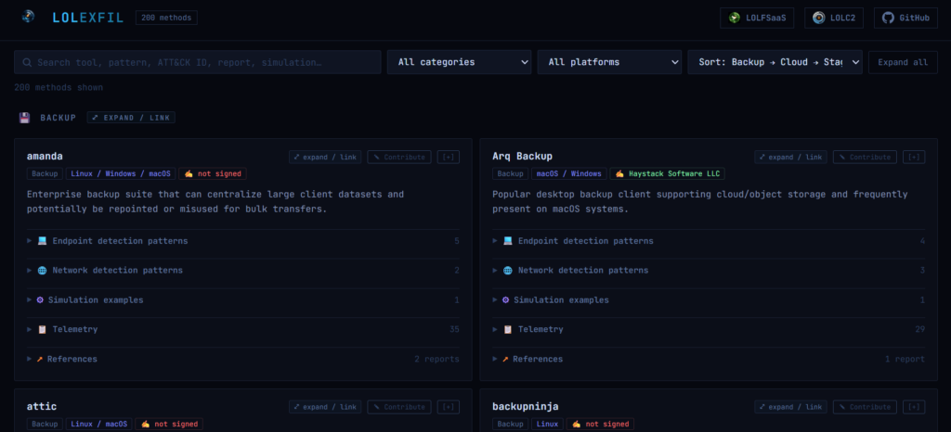951x432 pixels.
Task: Click expand / link on attic card
Action: pos(325,407)
